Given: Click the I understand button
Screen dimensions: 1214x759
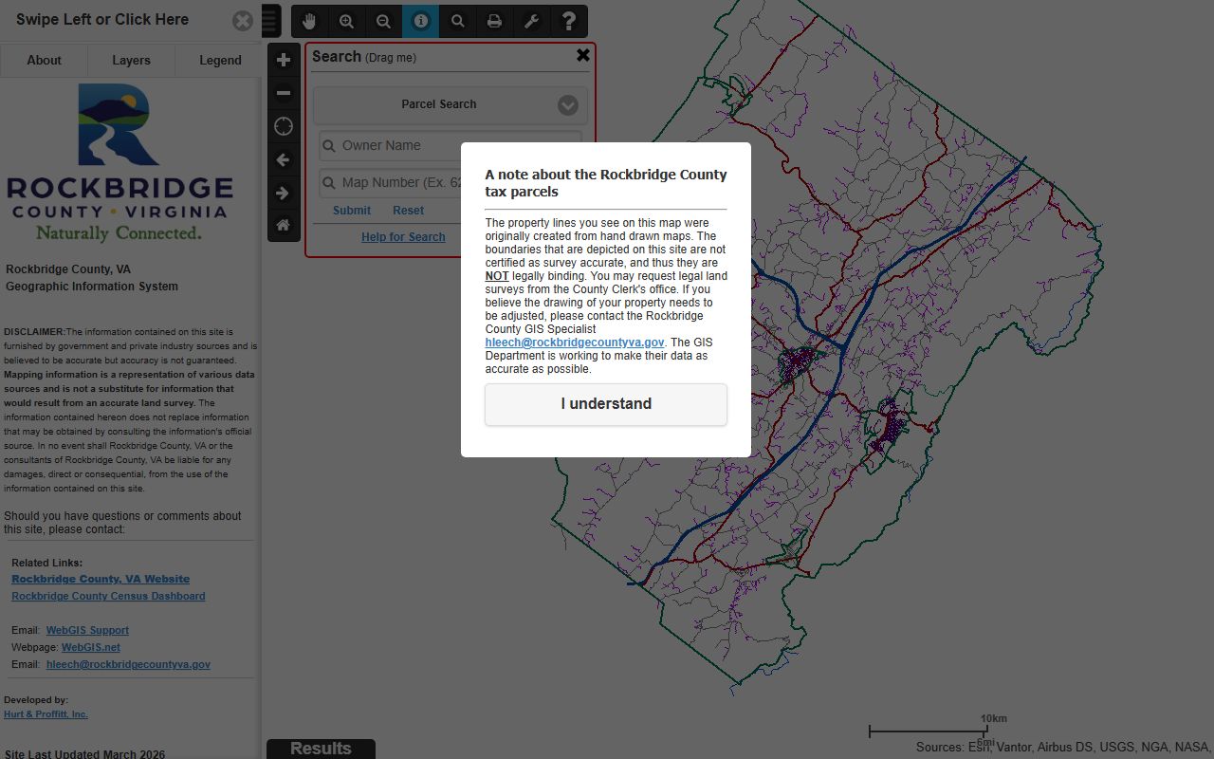Looking at the screenshot, I should [x=606, y=404].
